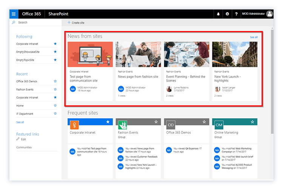
Task: Open notifications bell
Action: (218, 14)
